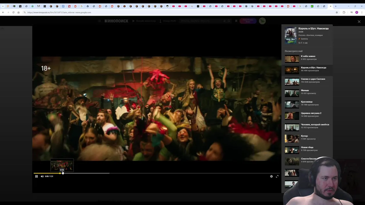Open the Красавица trailer entry
Image resolution: width=365 pixels, height=205 pixels.
(x=307, y=104)
